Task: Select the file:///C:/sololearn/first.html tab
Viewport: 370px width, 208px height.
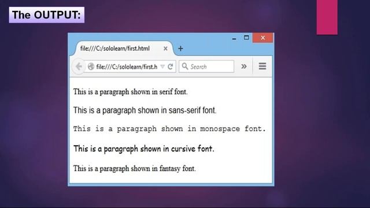Action: tap(124, 49)
